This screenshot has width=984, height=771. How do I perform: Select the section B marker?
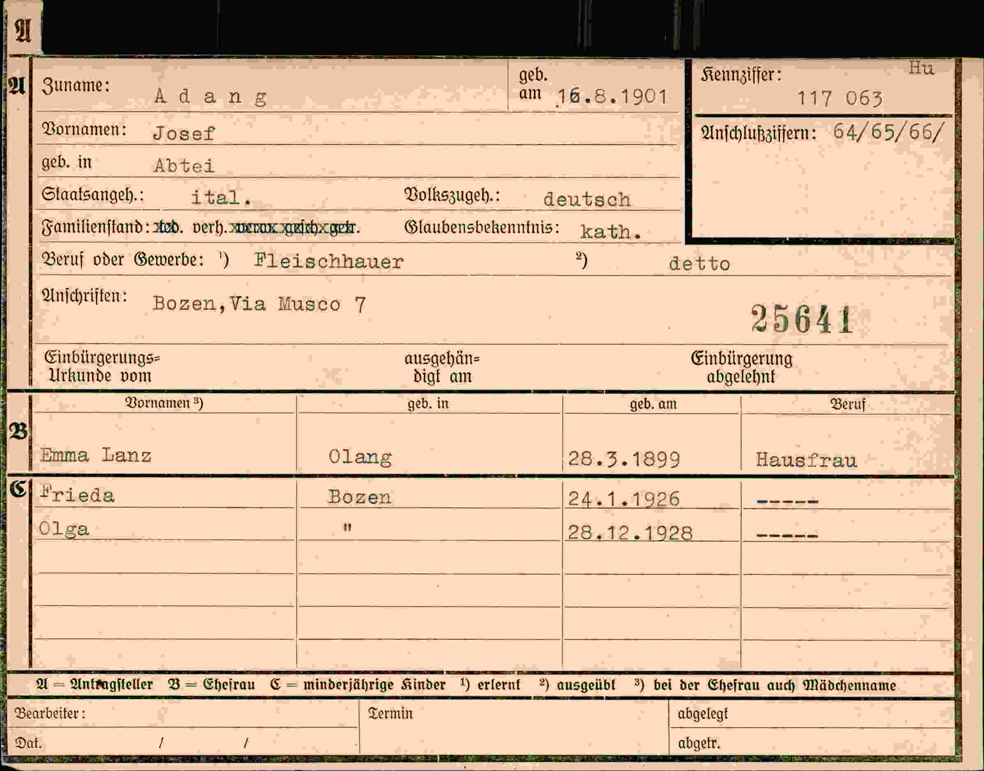click(18, 432)
